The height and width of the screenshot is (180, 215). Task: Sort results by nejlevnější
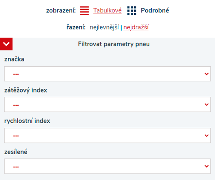click(x=104, y=27)
